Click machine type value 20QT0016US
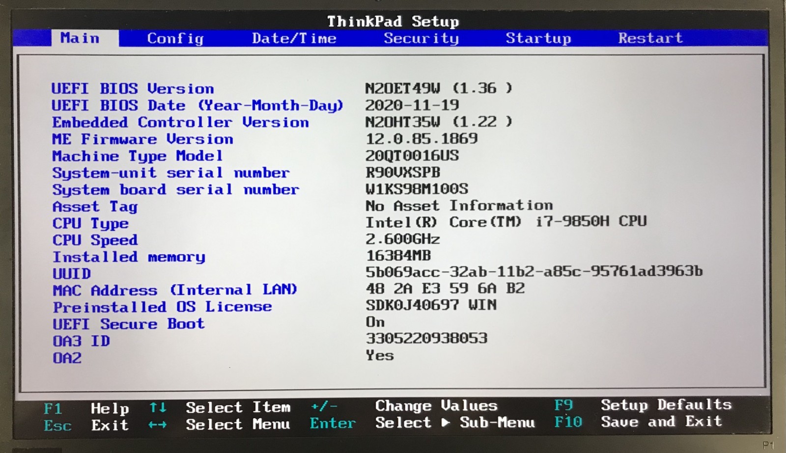The height and width of the screenshot is (453, 786). [x=412, y=156]
